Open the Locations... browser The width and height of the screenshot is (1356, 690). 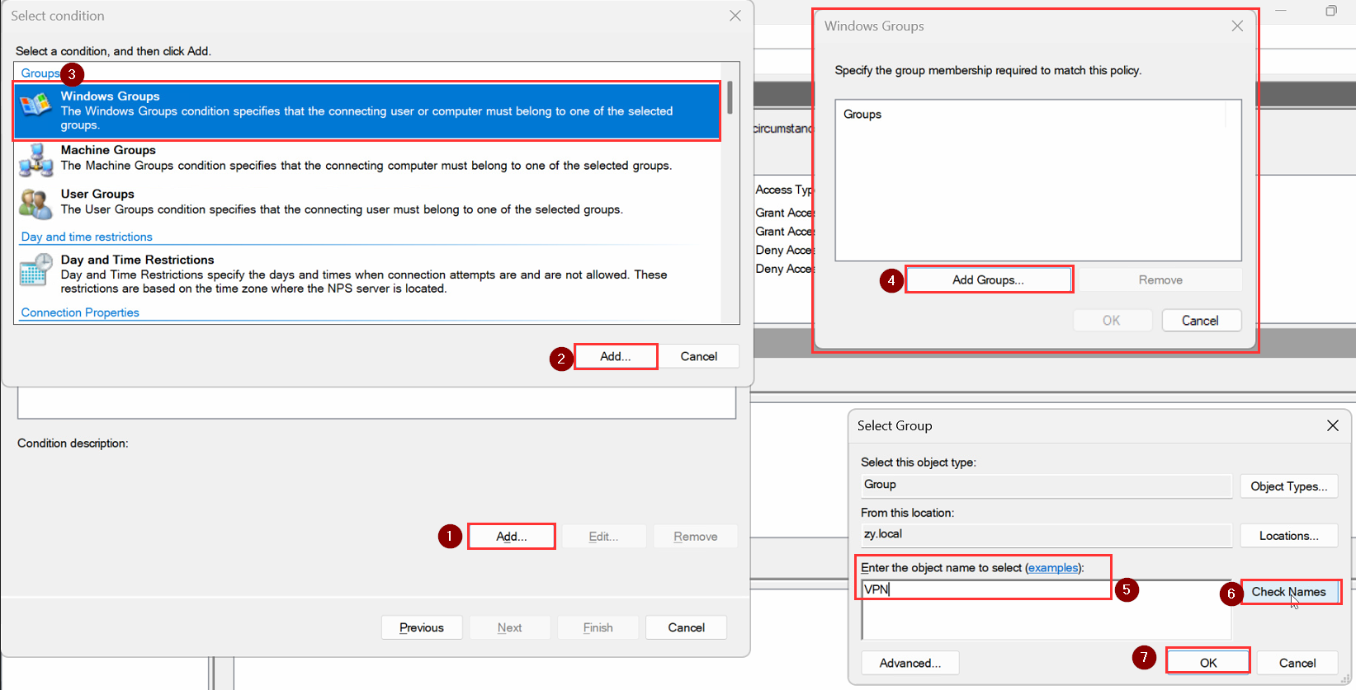[x=1289, y=536]
